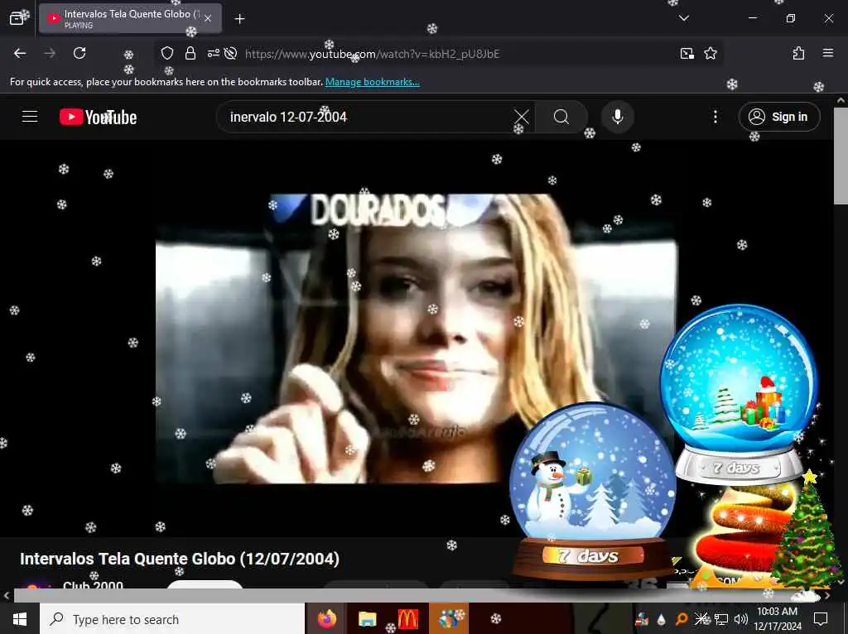Click the Manage bookmarks link
This screenshot has width=848, height=634.
[372, 82]
